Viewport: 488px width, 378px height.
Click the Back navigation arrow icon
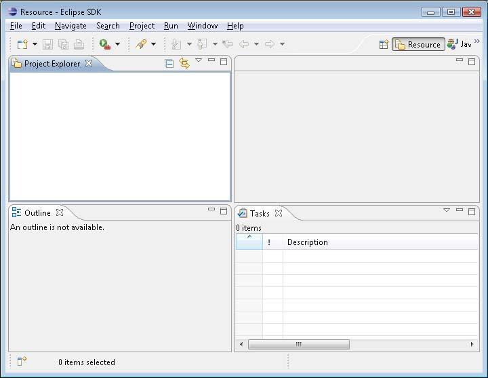tap(244, 44)
